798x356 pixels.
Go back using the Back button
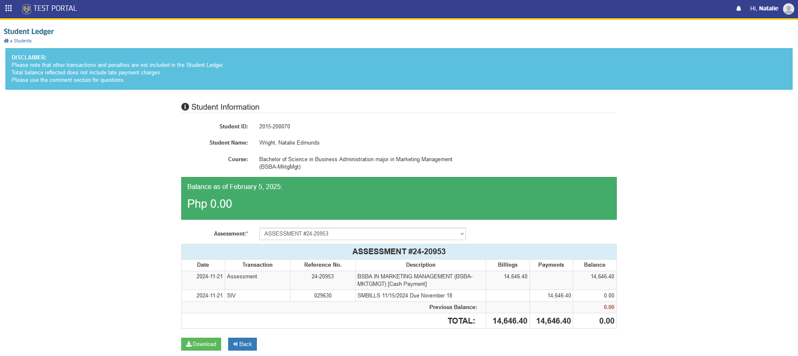point(242,344)
